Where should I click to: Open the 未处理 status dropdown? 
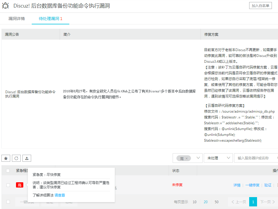tap(218, 158)
